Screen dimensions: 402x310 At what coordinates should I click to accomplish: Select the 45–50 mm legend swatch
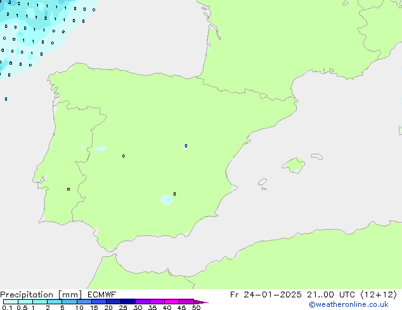[186, 302]
